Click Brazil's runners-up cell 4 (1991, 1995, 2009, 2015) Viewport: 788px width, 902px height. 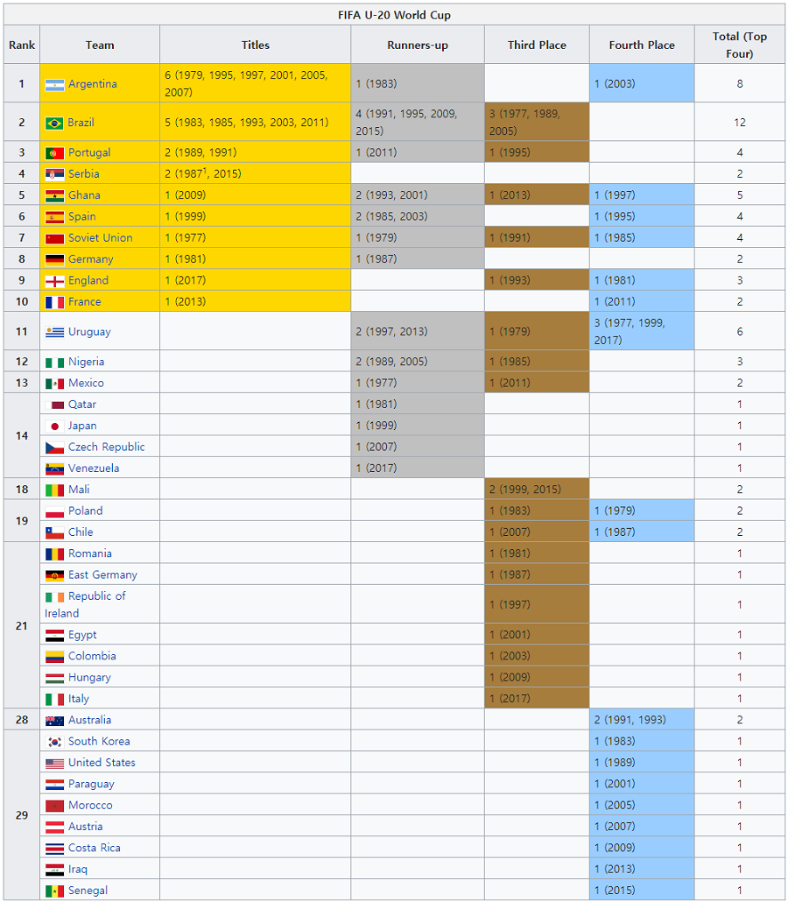point(418,122)
